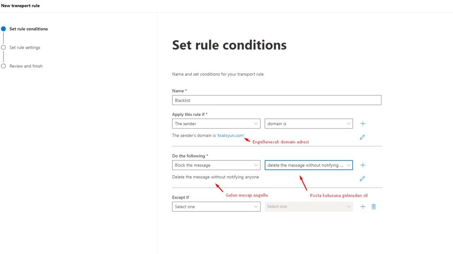Click the Name field containing 'Blacklist'

277,100
